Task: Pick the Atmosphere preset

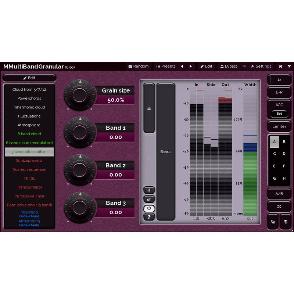Action: pyautogui.click(x=29, y=125)
